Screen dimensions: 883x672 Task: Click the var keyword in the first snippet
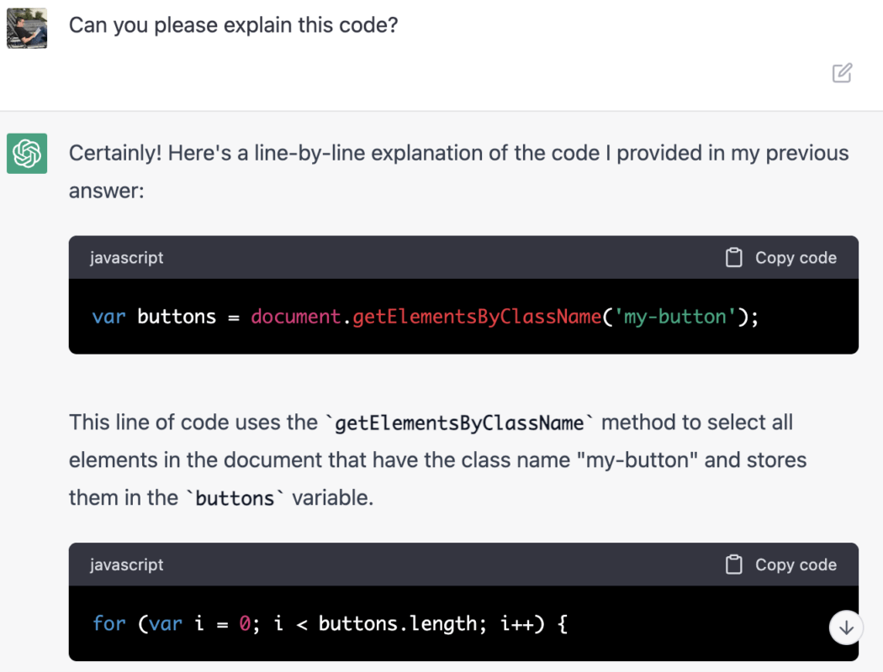tap(107, 317)
